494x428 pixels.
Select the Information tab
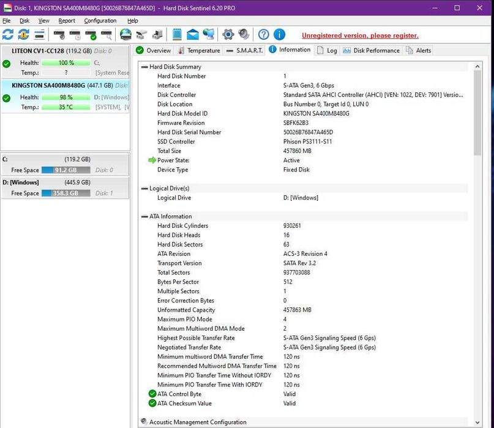coord(290,50)
